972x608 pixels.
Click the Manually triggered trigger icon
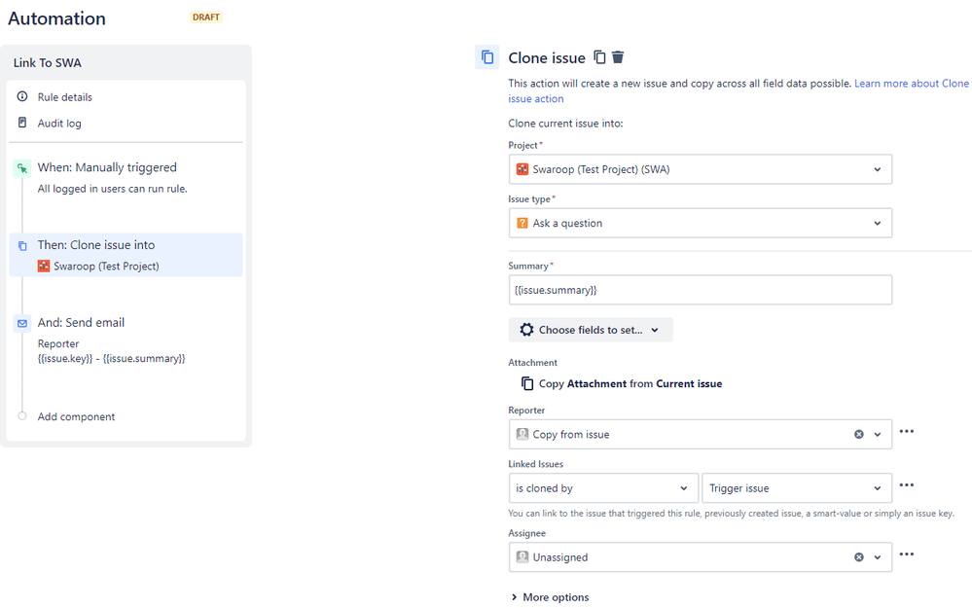pos(22,168)
